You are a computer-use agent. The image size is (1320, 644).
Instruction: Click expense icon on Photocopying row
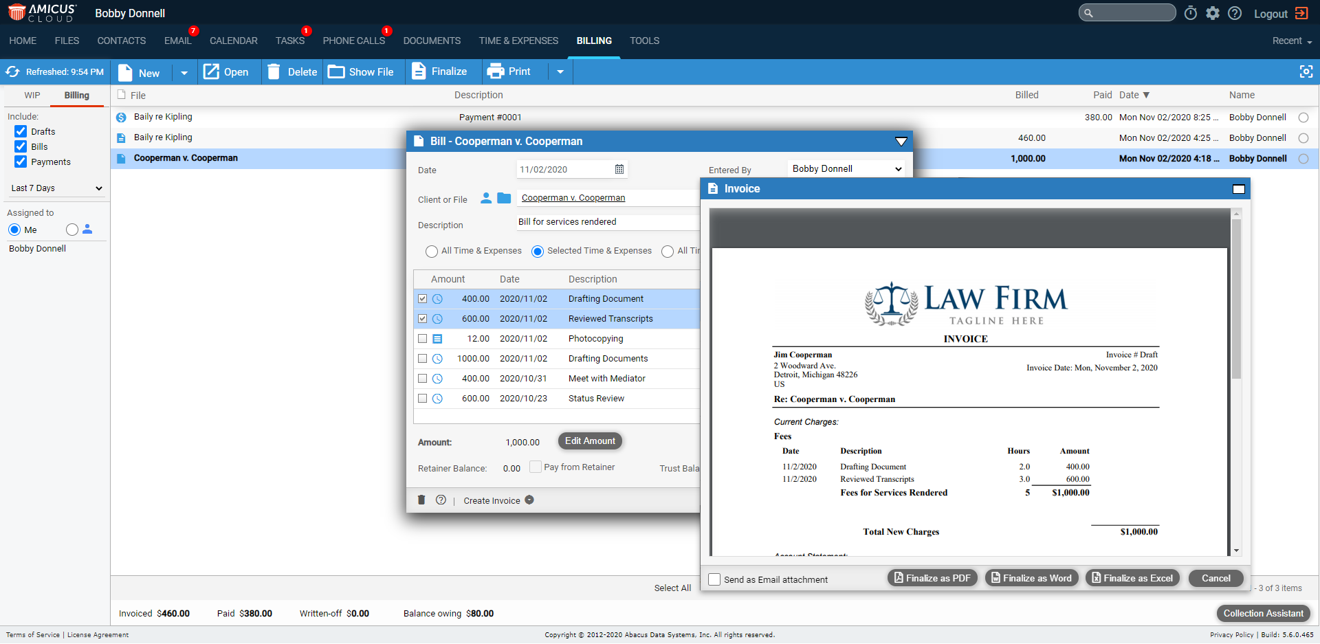point(437,339)
